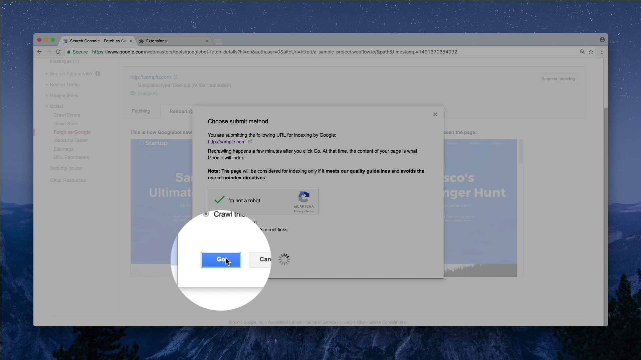Viewport: 641px width, 360px height.
Task: Bookmark the page with the star icon
Action: (591, 52)
